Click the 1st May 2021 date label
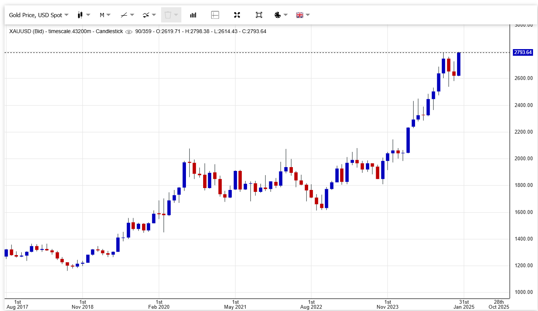Viewport: 538px width, 311px height. [x=235, y=305]
